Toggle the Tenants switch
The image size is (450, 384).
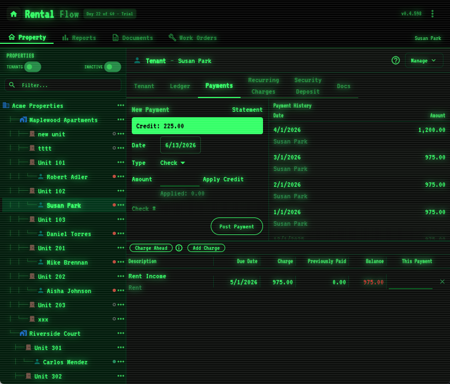click(x=32, y=67)
